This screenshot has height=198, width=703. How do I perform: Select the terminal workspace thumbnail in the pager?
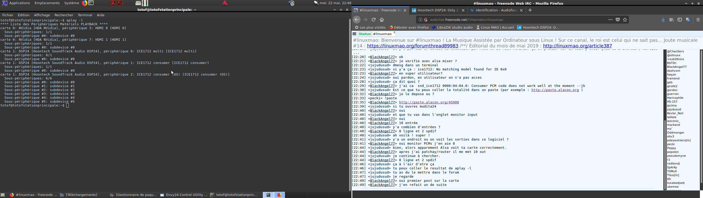269,195
